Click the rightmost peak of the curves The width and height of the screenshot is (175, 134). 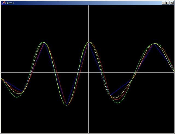(155, 44)
